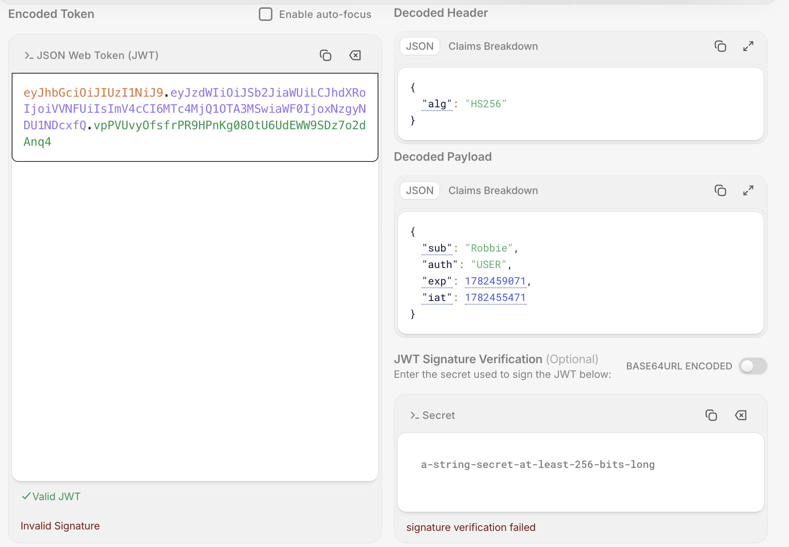Screen dimensions: 789x547
Task: Click the iat timestamp value 1782455471
Action: point(495,298)
